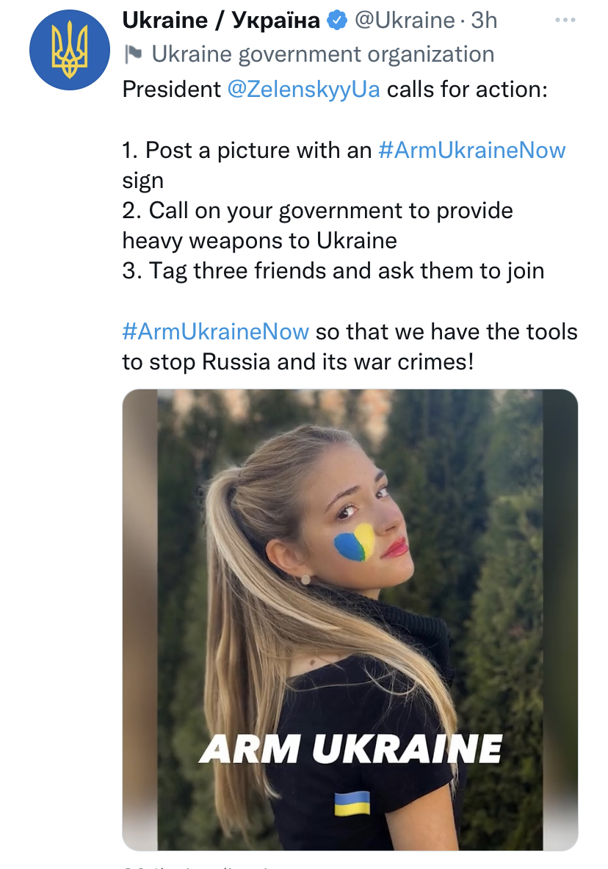
Task: Click the word 'sign' in the tweet
Action: tap(143, 181)
